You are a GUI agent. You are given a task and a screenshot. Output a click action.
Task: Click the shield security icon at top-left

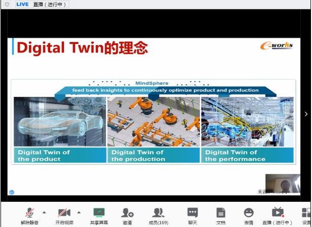(x=7, y=4)
